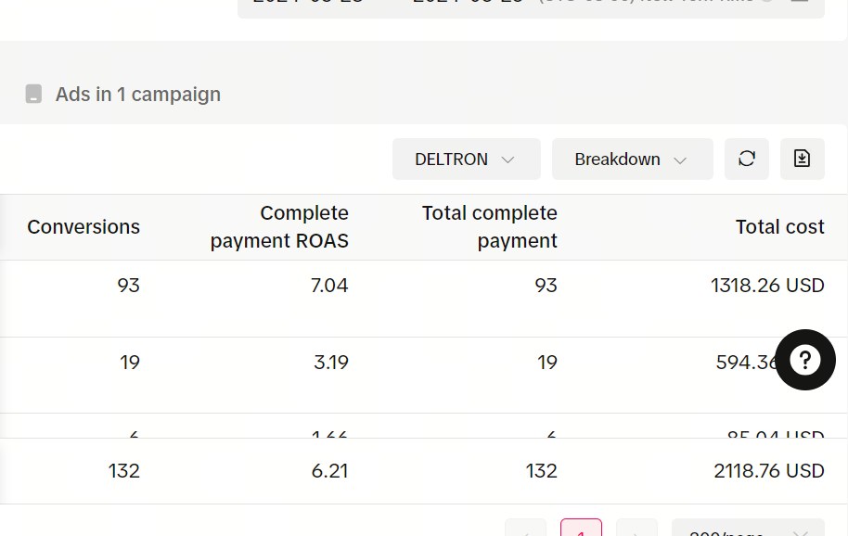
Task: Click the refresh data icon
Action: (x=746, y=159)
